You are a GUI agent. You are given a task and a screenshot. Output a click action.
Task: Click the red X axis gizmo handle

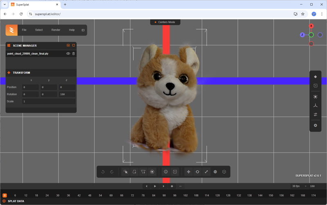[311, 26]
